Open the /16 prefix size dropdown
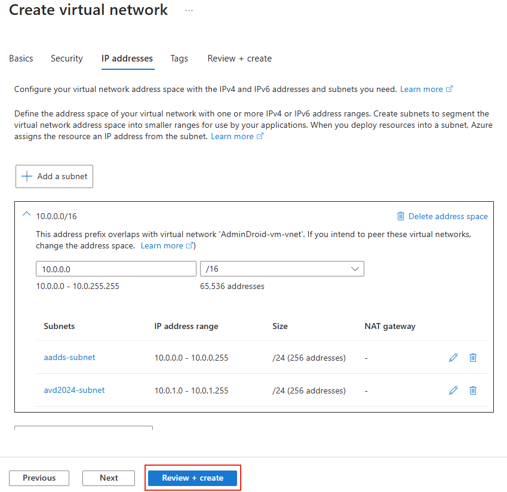Image resolution: width=507 pixels, height=492 pixels. [282, 269]
